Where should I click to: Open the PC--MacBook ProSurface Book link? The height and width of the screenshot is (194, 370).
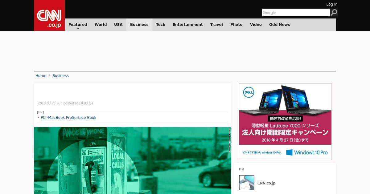(68, 118)
